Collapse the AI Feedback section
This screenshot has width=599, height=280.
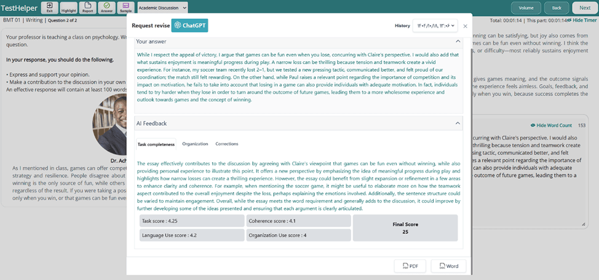[458, 123]
